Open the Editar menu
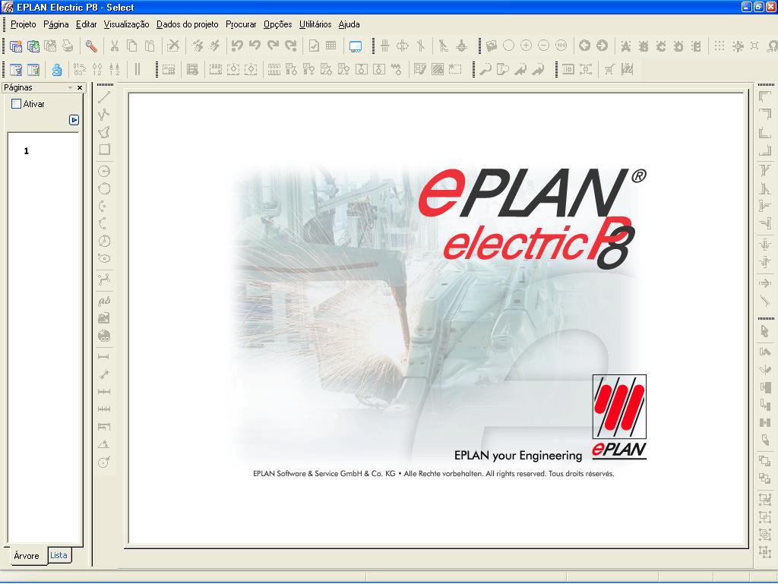Viewport: 778px width, 584px height. point(87,24)
